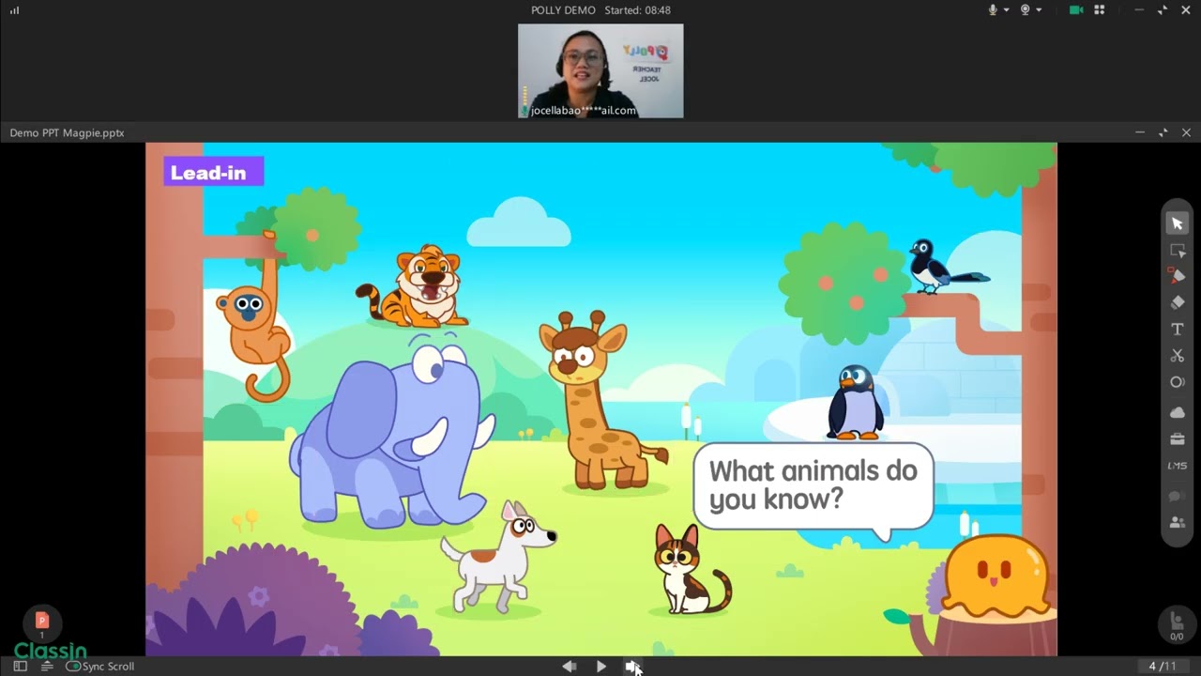1201x676 pixels.
Task: Show the slide thumbnail sidebar
Action: [20, 666]
